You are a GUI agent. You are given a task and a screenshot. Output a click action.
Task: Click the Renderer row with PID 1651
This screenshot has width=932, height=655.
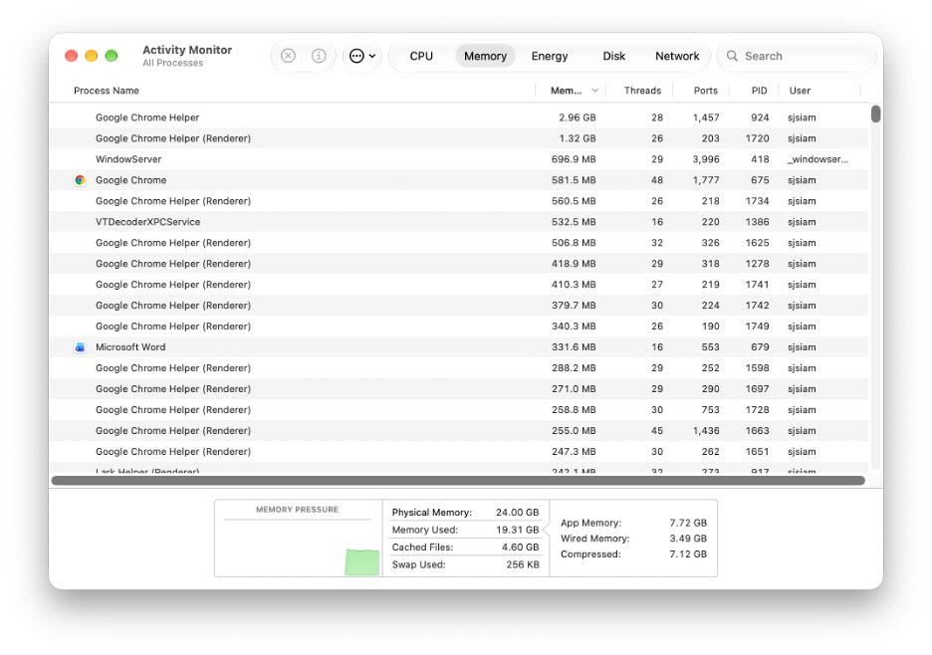(458, 452)
